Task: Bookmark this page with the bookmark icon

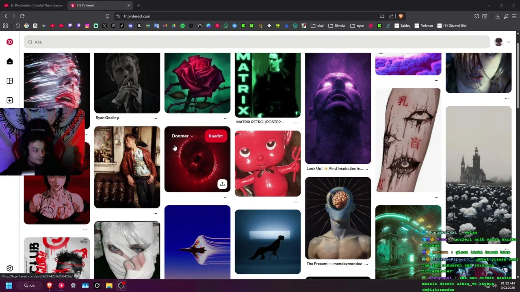Action: click(107, 16)
